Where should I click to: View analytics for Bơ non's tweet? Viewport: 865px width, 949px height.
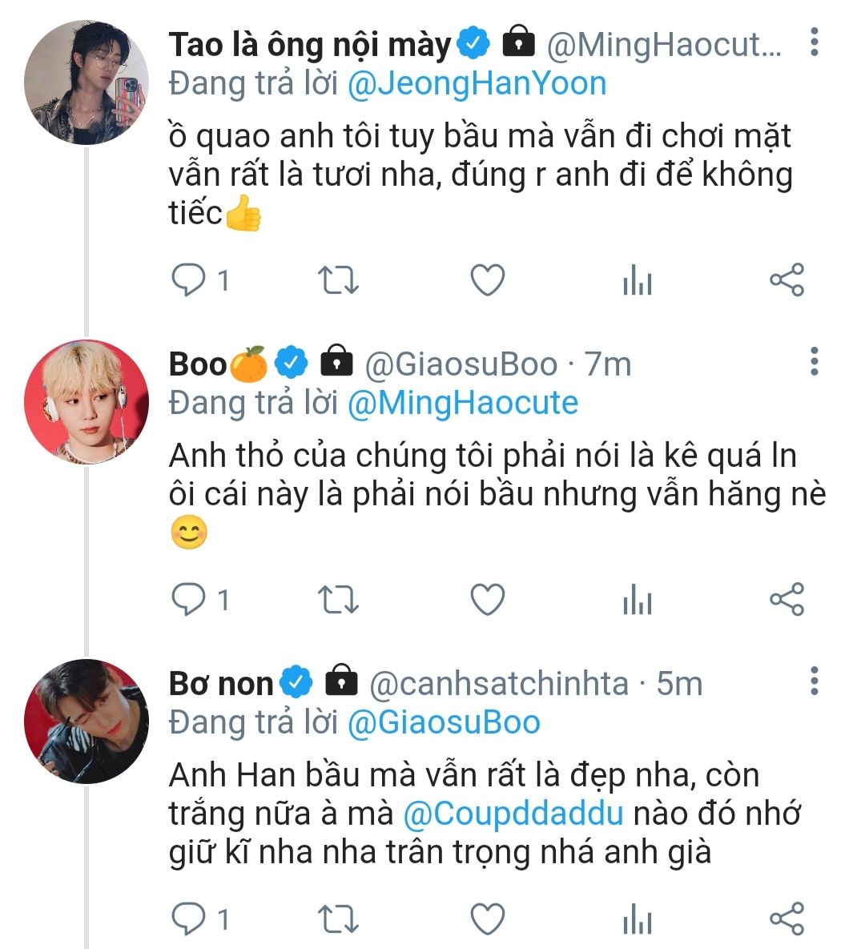pos(638,919)
